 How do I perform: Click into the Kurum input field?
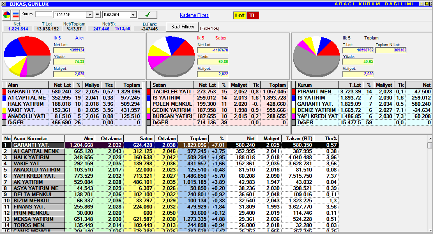click(44, 14)
